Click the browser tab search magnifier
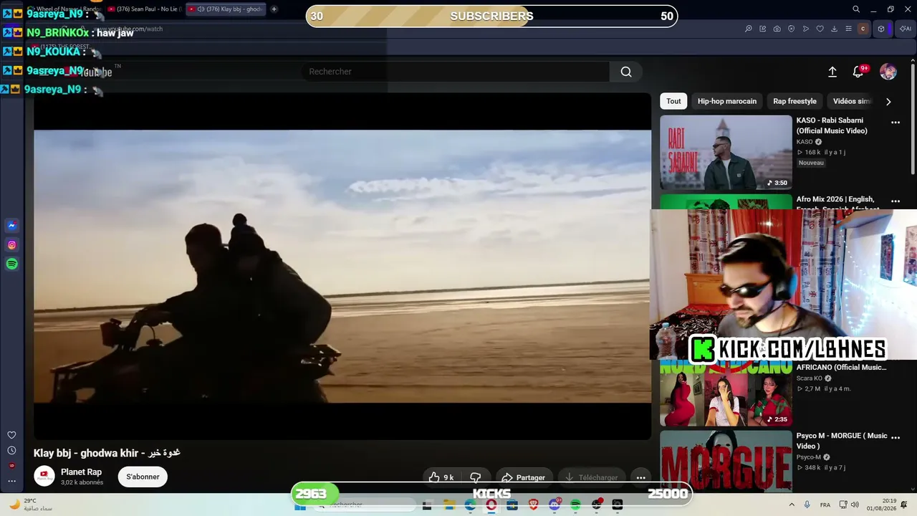917x516 pixels. click(x=856, y=9)
